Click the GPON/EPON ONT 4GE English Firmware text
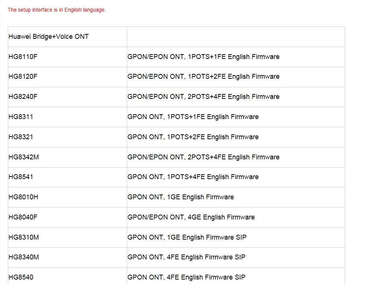 191,217
